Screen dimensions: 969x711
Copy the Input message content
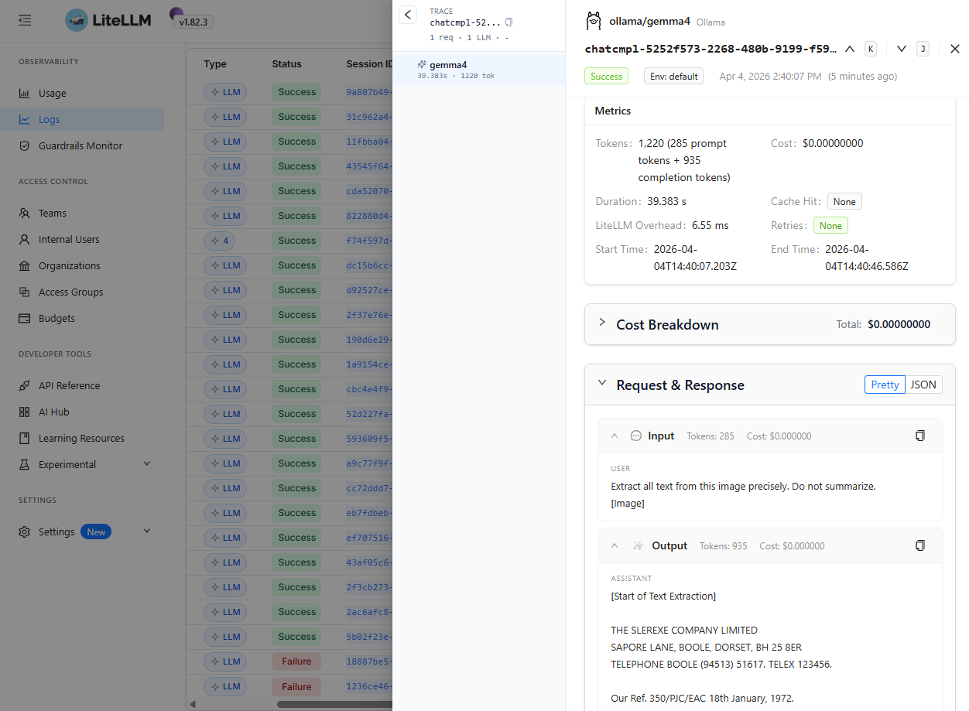tap(919, 436)
